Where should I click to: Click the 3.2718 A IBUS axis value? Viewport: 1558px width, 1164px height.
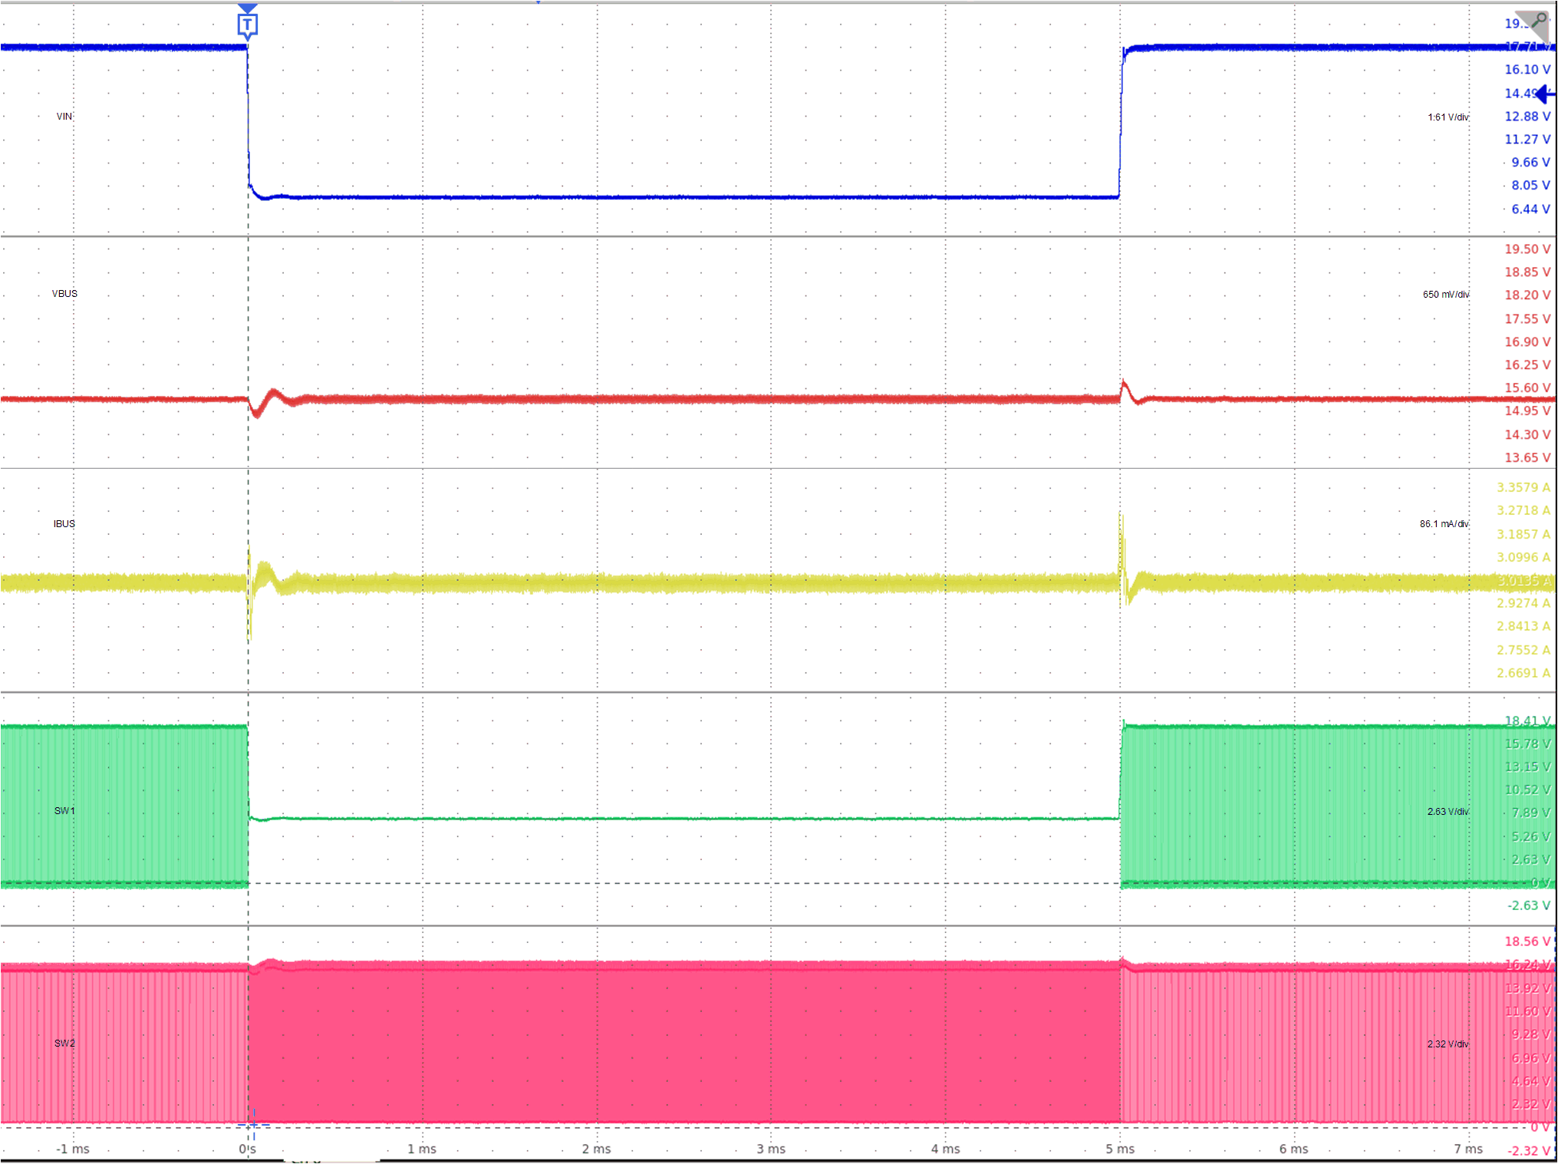click(x=1523, y=511)
